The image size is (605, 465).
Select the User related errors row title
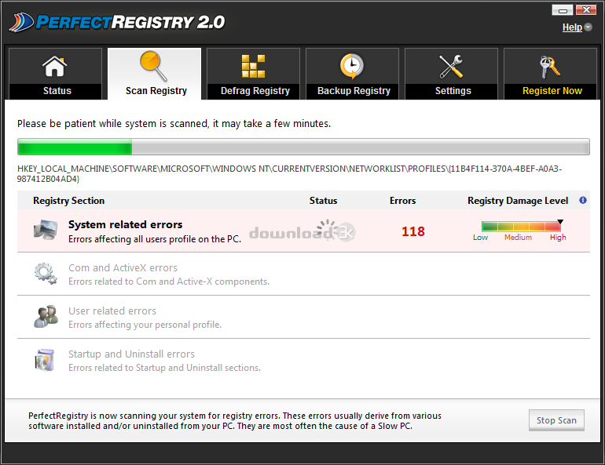tap(112, 311)
